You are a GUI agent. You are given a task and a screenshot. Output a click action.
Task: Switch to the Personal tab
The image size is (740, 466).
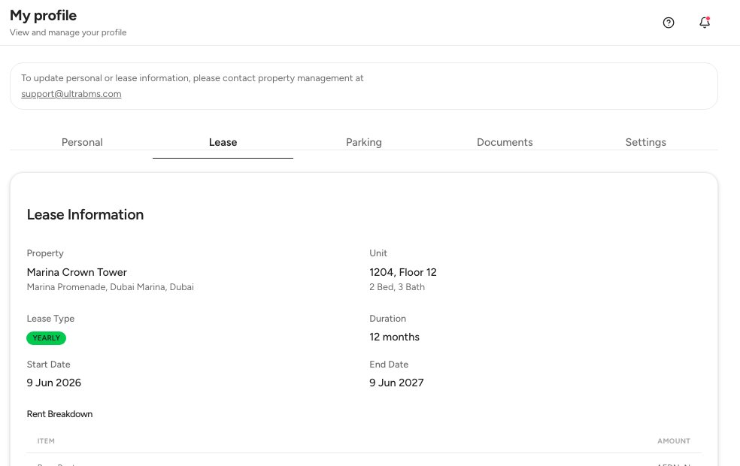(x=82, y=143)
